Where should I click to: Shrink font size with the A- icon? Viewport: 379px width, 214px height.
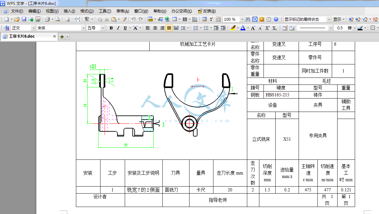(x=260, y=28)
